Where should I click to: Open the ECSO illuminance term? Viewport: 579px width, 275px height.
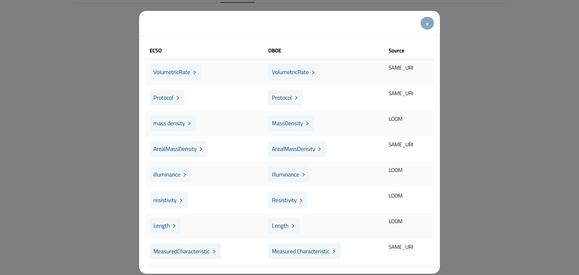167,174
